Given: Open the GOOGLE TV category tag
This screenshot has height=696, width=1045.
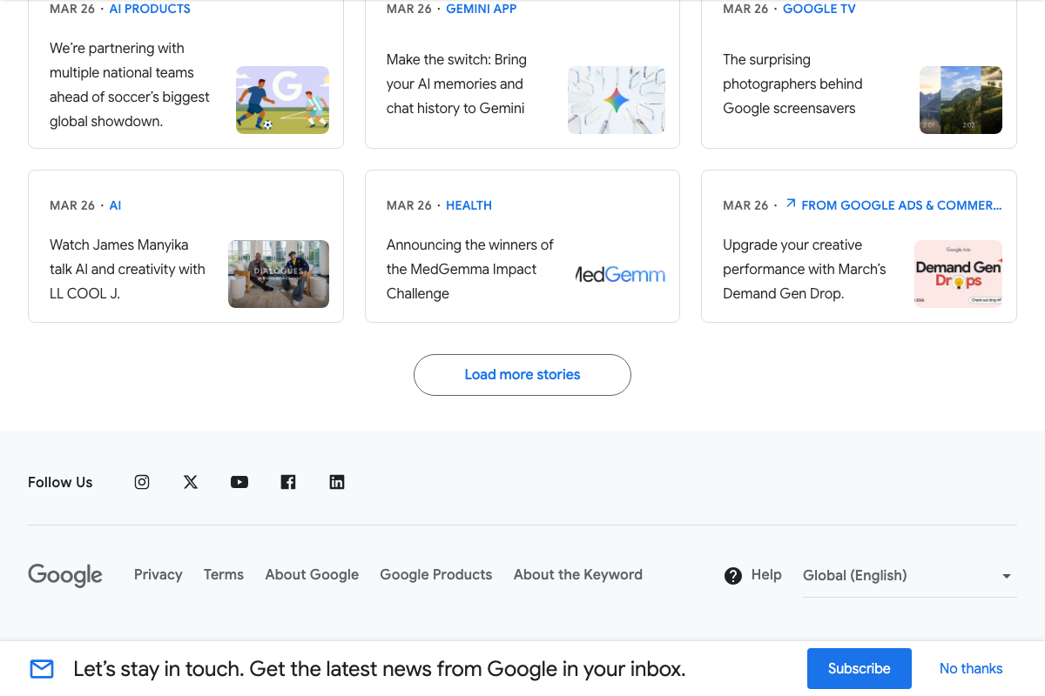Looking at the screenshot, I should click(x=819, y=9).
